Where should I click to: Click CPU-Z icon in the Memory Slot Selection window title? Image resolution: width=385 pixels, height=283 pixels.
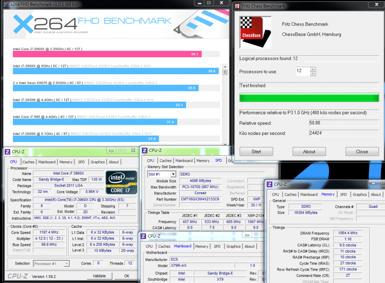[144, 151]
